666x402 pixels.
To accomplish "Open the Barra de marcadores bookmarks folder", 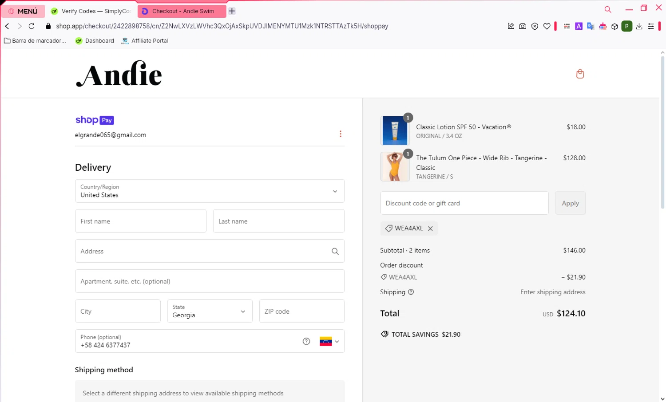I will [x=35, y=41].
